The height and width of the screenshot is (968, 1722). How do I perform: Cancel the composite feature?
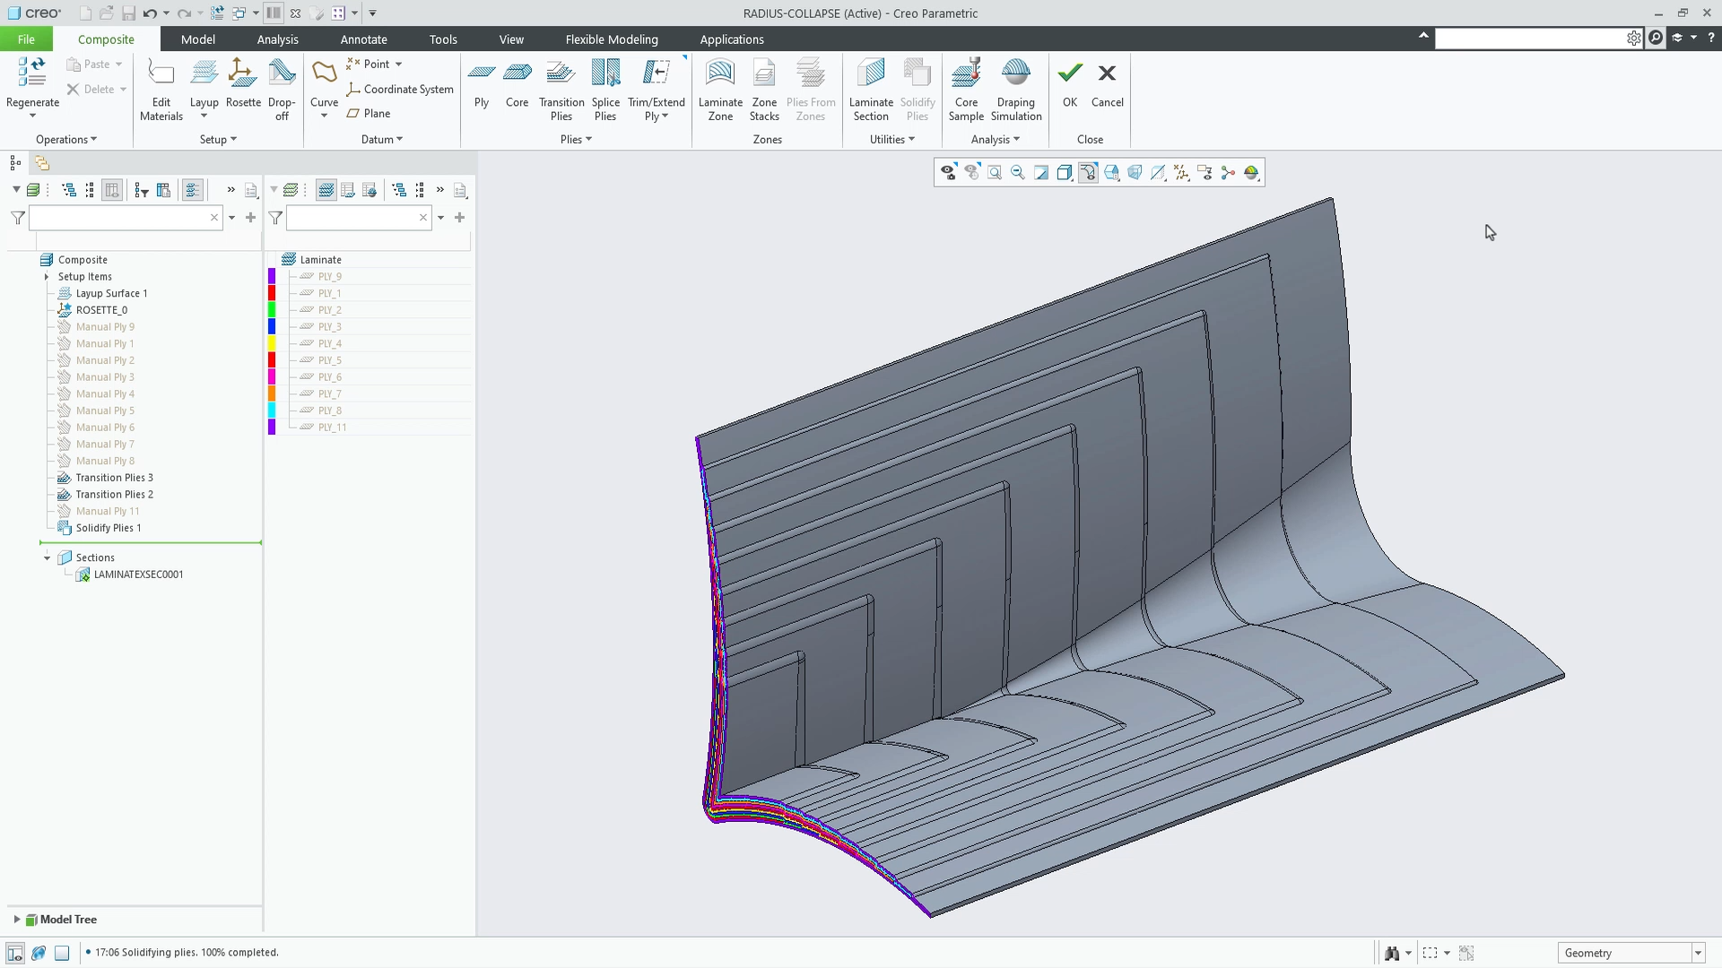pos(1107,82)
